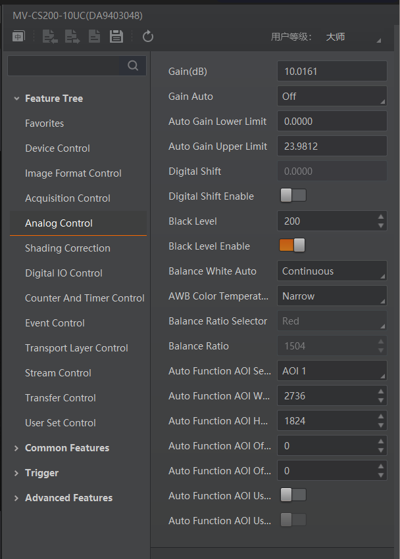Click the Gain(dB) value field
The height and width of the screenshot is (559, 400).
(332, 71)
